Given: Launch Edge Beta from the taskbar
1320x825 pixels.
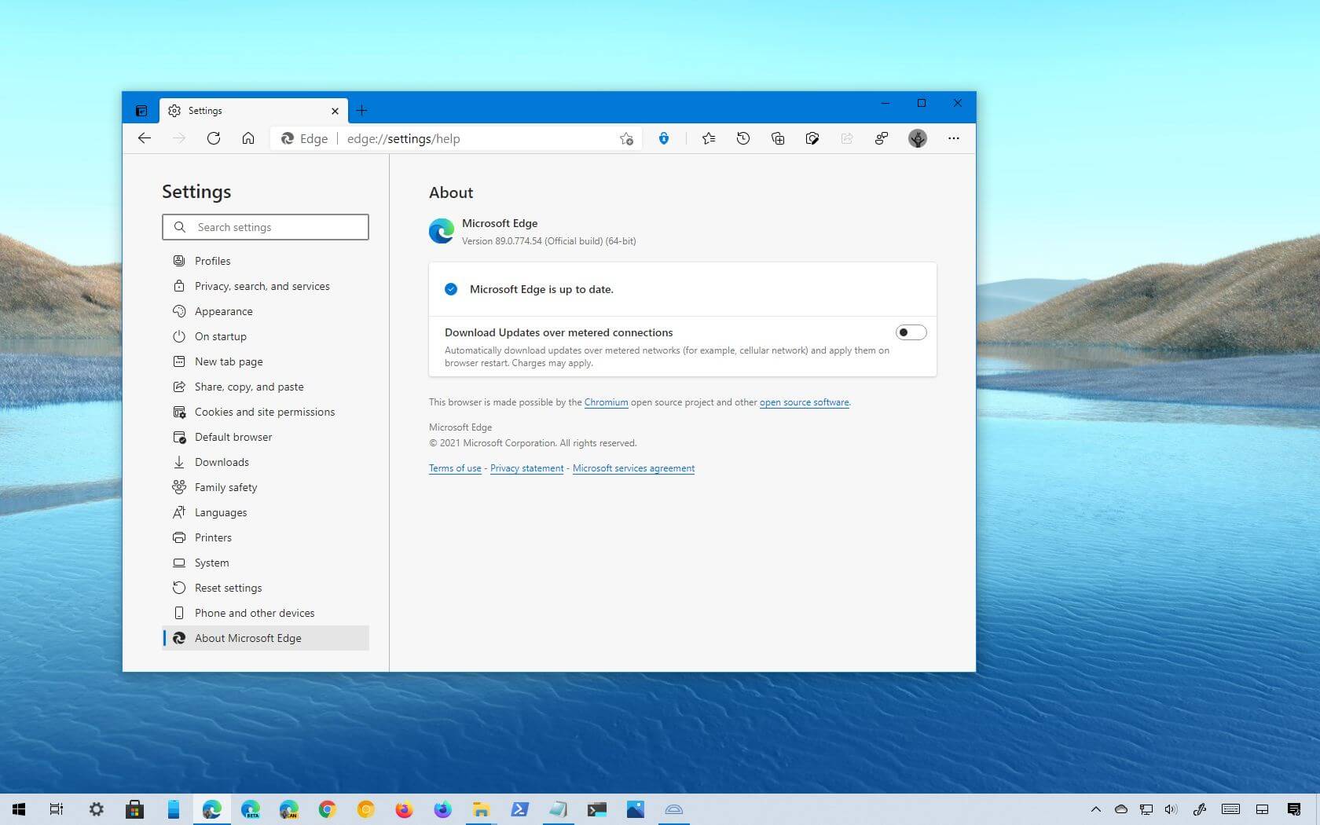Looking at the screenshot, I should click(250, 809).
